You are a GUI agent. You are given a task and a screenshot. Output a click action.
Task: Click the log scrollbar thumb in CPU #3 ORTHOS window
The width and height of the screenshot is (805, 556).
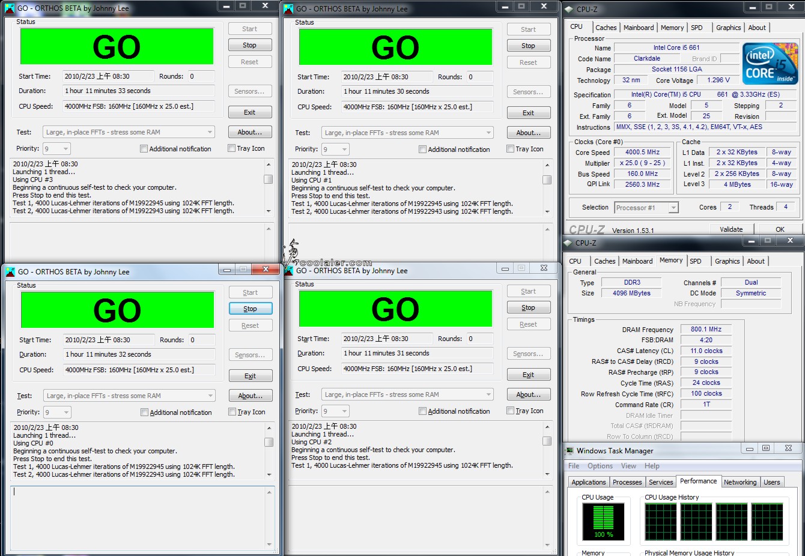(x=269, y=179)
